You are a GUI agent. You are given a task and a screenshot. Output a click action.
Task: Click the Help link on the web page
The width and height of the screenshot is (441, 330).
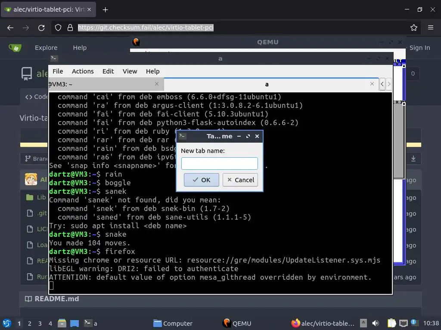point(80,48)
